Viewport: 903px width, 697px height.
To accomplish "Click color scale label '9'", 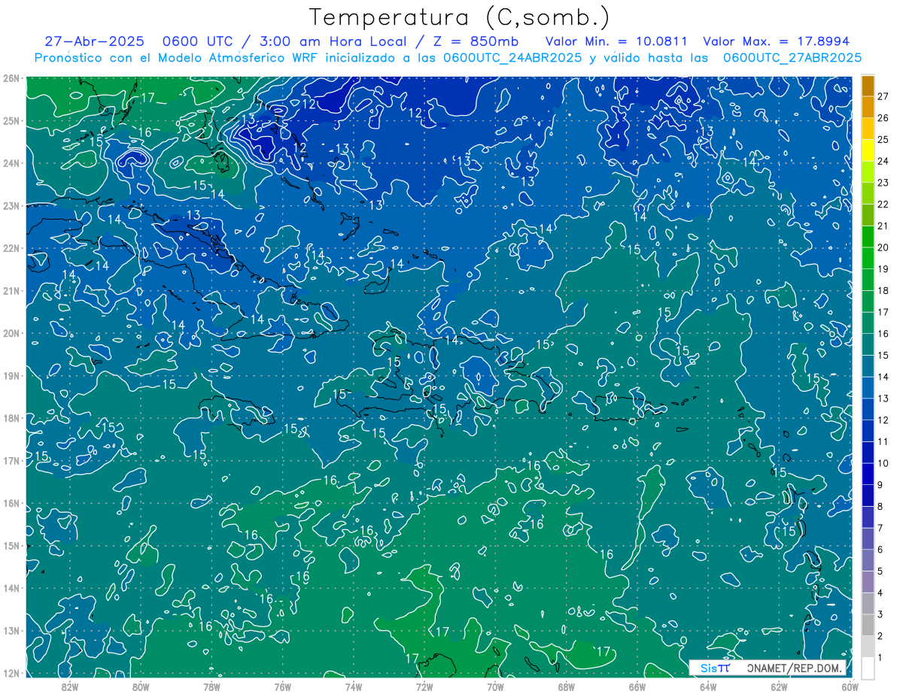I will click(x=880, y=485).
